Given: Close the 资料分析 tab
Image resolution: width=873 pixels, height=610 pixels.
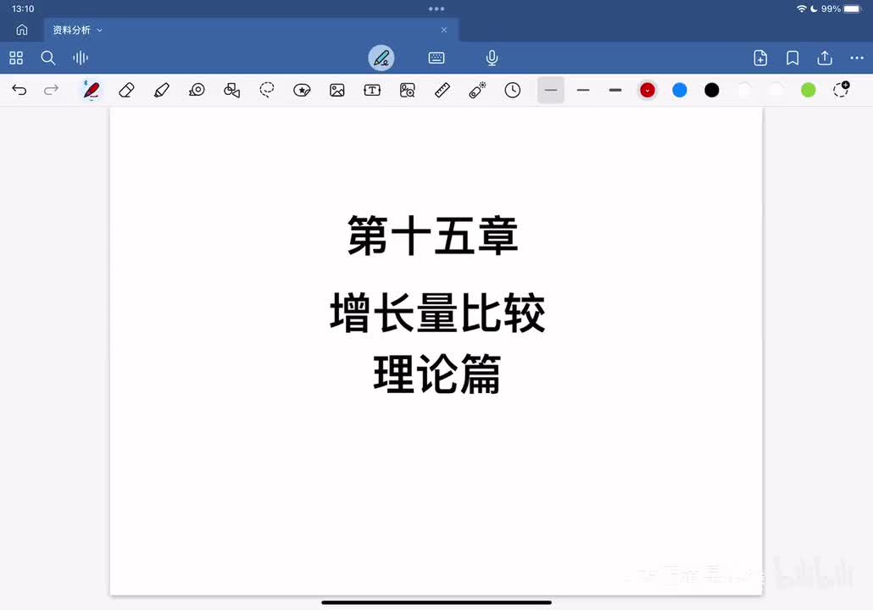Looking at the screenshot, I should pos(444,30).
